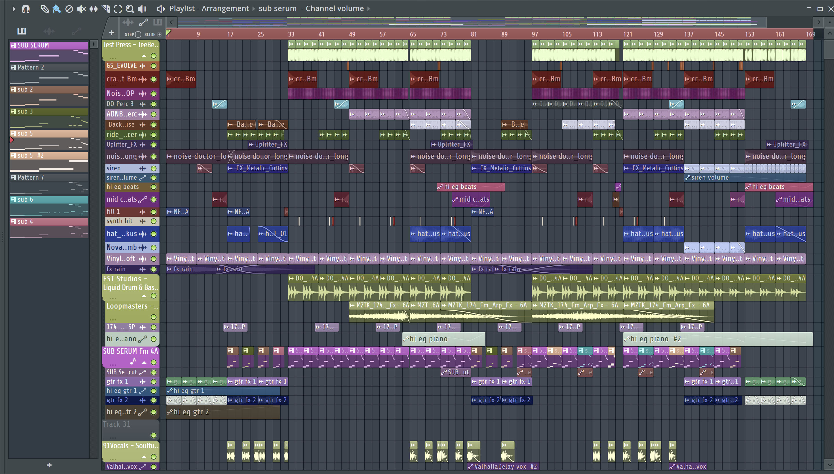Click the synth hit track name
Image resolution: width=834 pixels, height=474 pixels.
120,221
